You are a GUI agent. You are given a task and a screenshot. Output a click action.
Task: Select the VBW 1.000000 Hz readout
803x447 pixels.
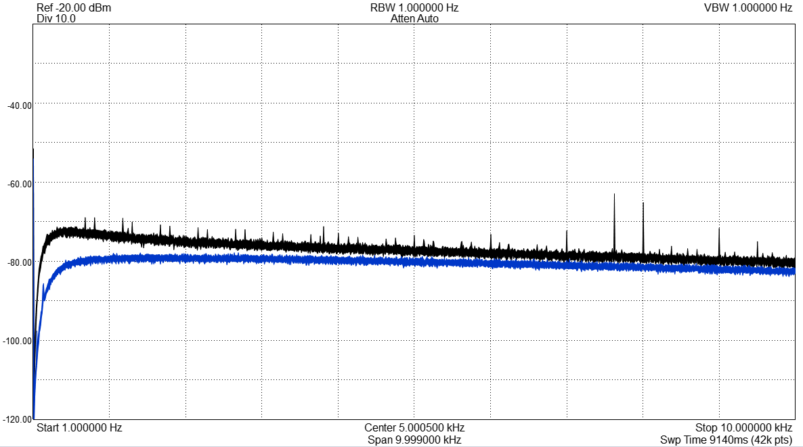click(x=747, y=7)
